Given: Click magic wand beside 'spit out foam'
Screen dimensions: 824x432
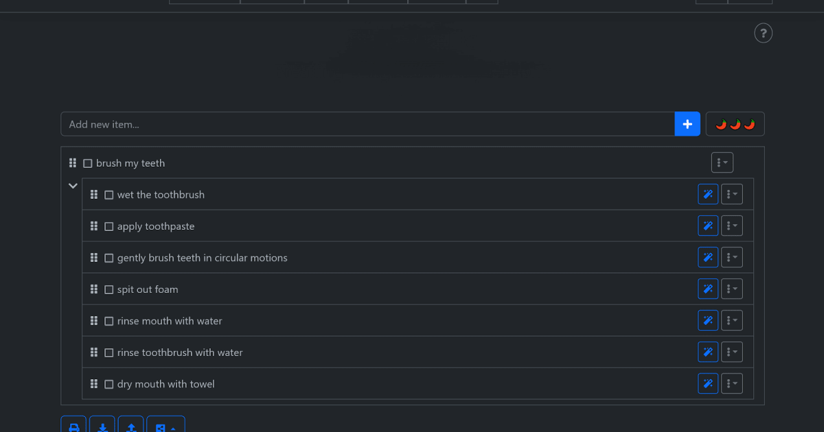Looking at the screenshot, I should pos(708,289).
